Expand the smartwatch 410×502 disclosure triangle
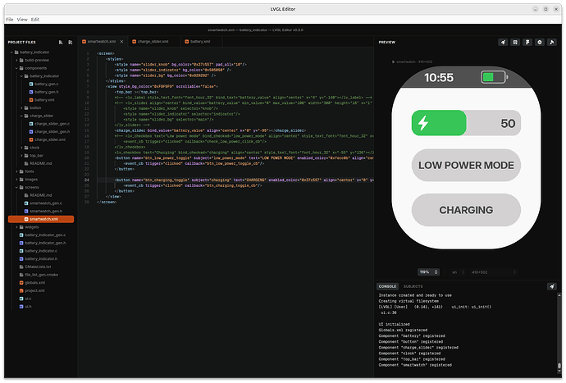 [x=393, y=62]
